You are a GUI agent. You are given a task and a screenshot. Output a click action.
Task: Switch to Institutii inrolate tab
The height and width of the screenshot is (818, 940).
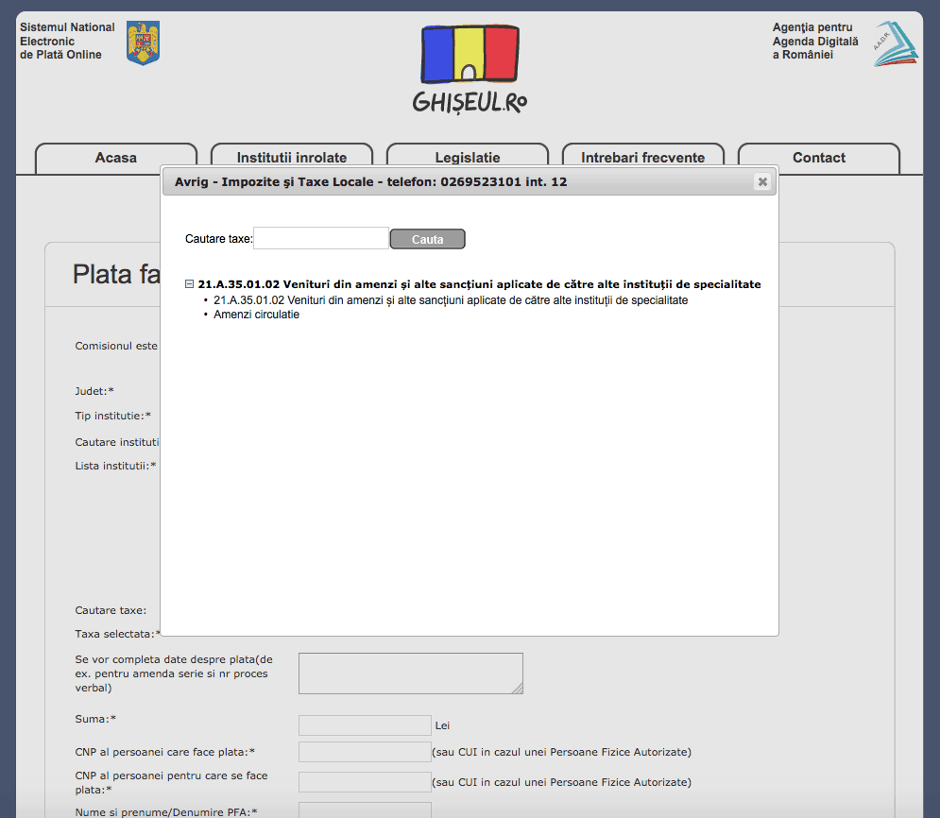tap(292, 158)
